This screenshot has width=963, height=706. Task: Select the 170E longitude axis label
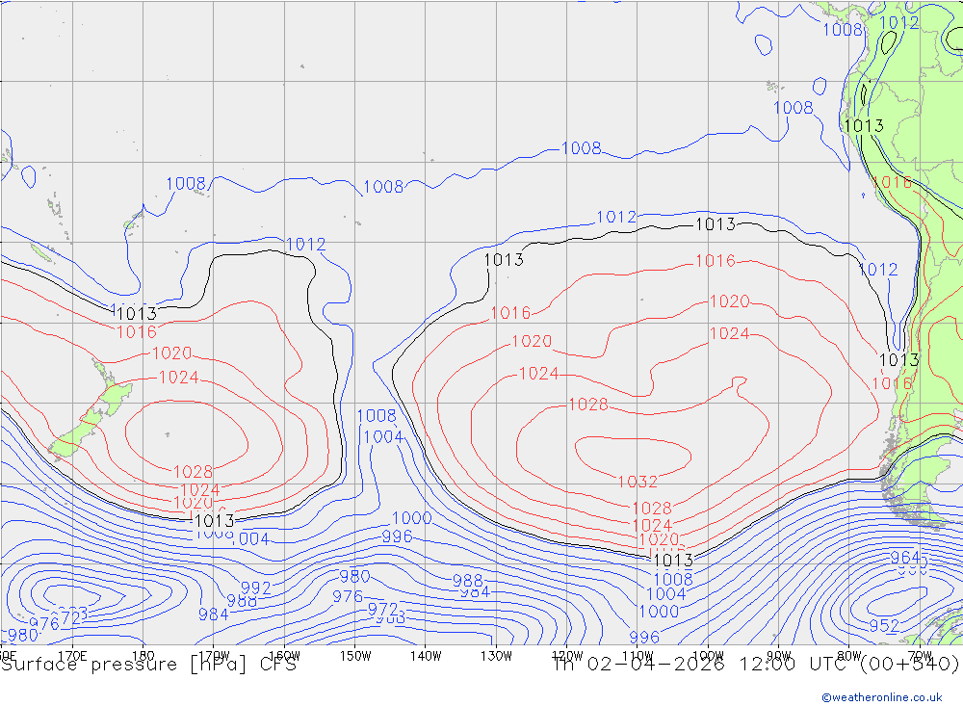[72, 656]
